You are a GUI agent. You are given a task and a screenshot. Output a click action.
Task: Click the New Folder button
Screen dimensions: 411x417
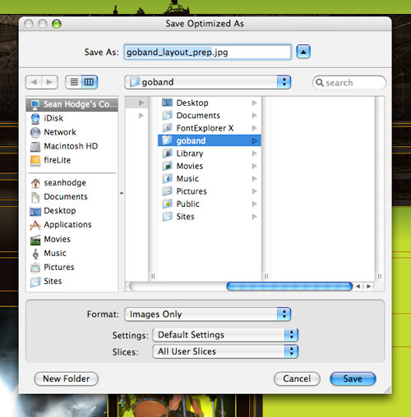pyautogui.click(x=66, y=379)
